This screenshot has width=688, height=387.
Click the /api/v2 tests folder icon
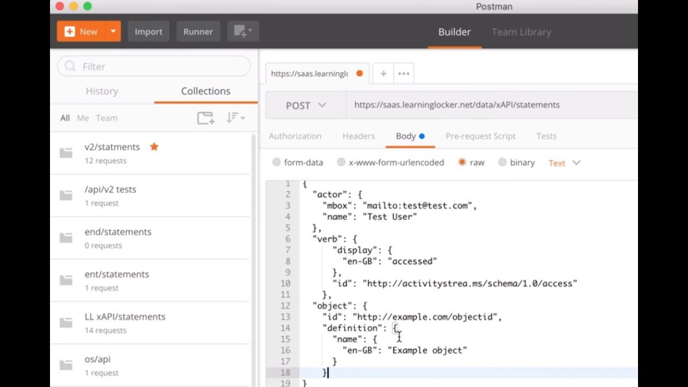coord(66,196)
